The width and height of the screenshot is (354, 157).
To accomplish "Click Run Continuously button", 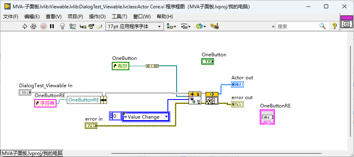I will (33, 27).
